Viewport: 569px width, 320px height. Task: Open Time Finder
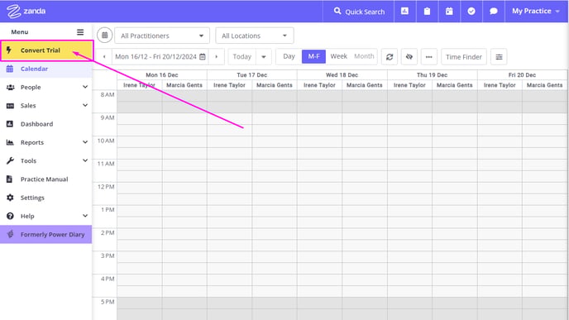pos(464,57)
